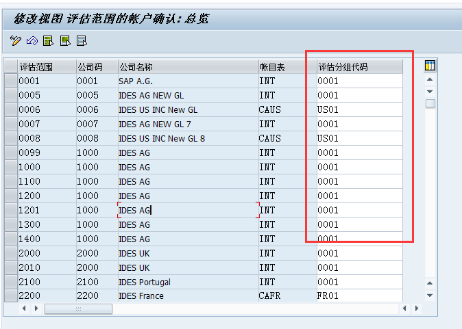Click IDES UK name in row 2000
Viewport: 462px width, 329px height.
click(x=188, y=253)
